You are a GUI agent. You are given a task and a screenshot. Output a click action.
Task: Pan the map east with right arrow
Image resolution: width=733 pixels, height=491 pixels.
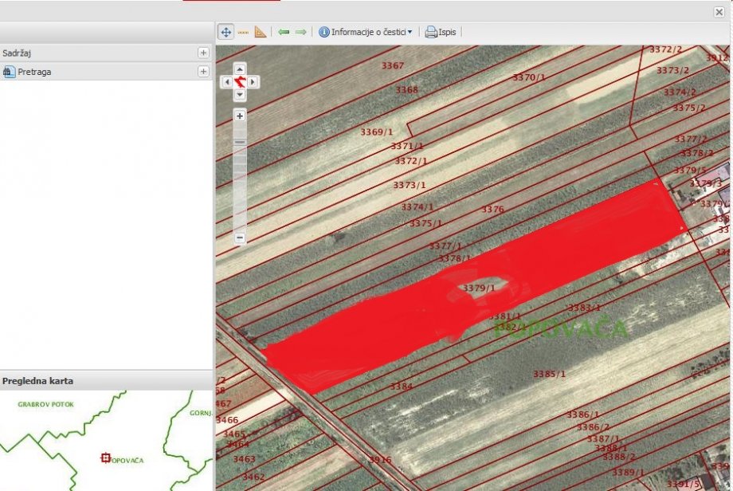[253, 81]
